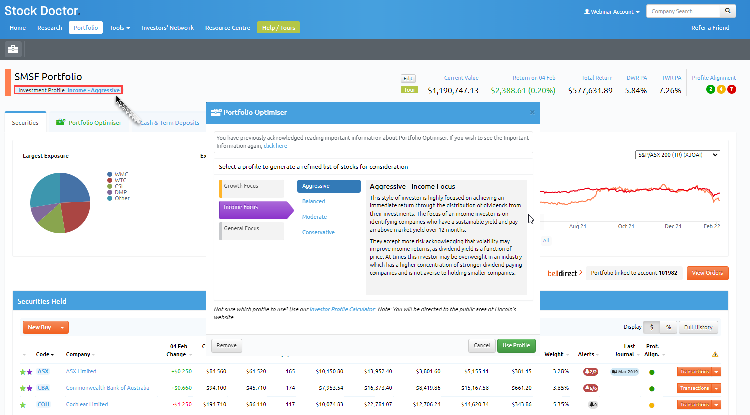Open Investors' Network page
This screenshot has height=415, width=750.
tap(167, 28)
